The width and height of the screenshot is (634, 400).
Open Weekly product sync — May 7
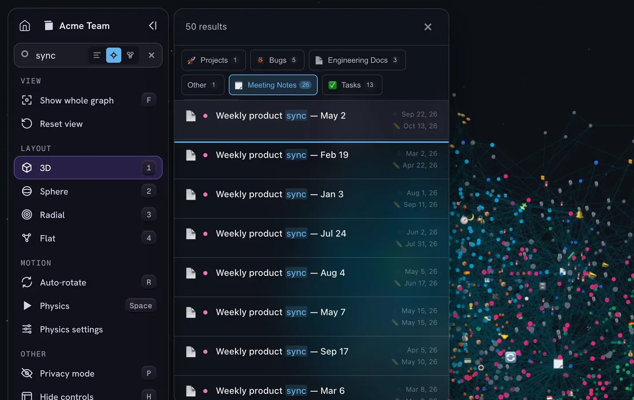click(311, 316)
